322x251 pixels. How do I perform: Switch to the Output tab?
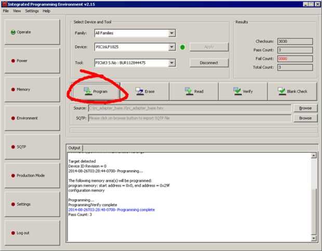[x=74, y=148]
